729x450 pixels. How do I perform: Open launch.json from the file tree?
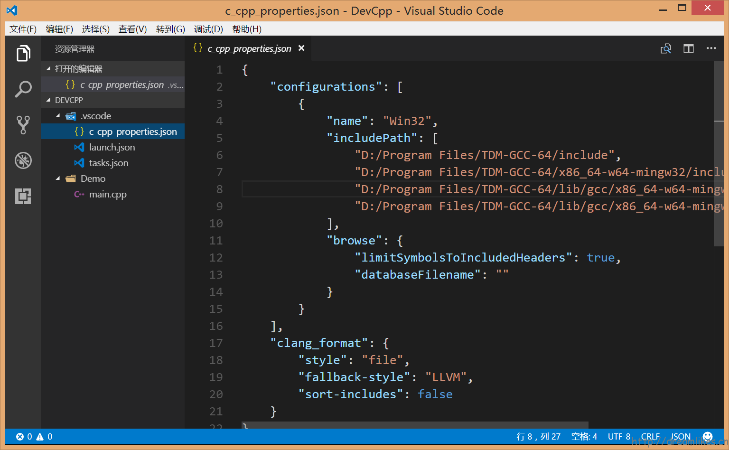112,147
